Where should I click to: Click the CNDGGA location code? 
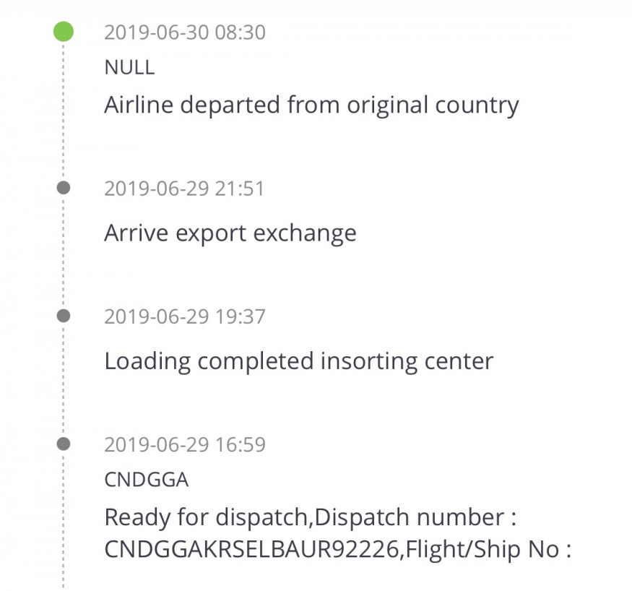point(147,480)
